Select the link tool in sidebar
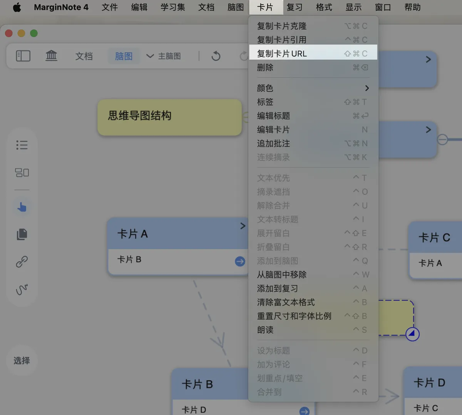This screenshot has width=462, height=415. click(x=22, y=261)
